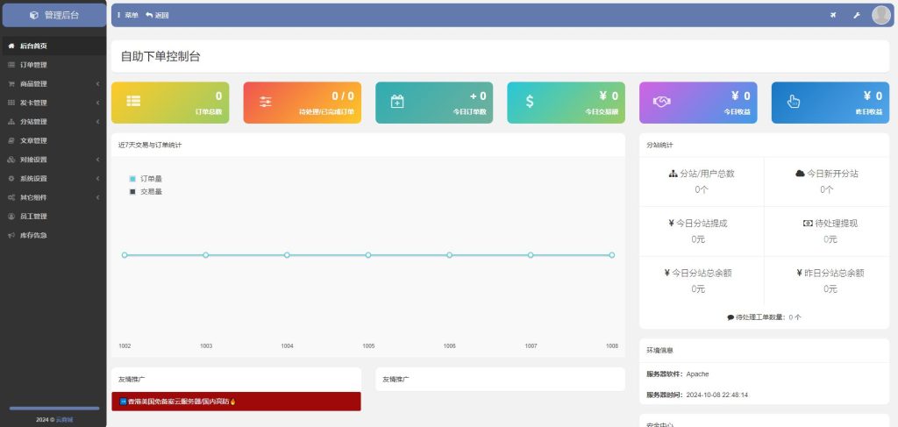Click the airplane icon in top bar
The height and width of the screenshot is (427, 898).
click(x=832, y=15)
